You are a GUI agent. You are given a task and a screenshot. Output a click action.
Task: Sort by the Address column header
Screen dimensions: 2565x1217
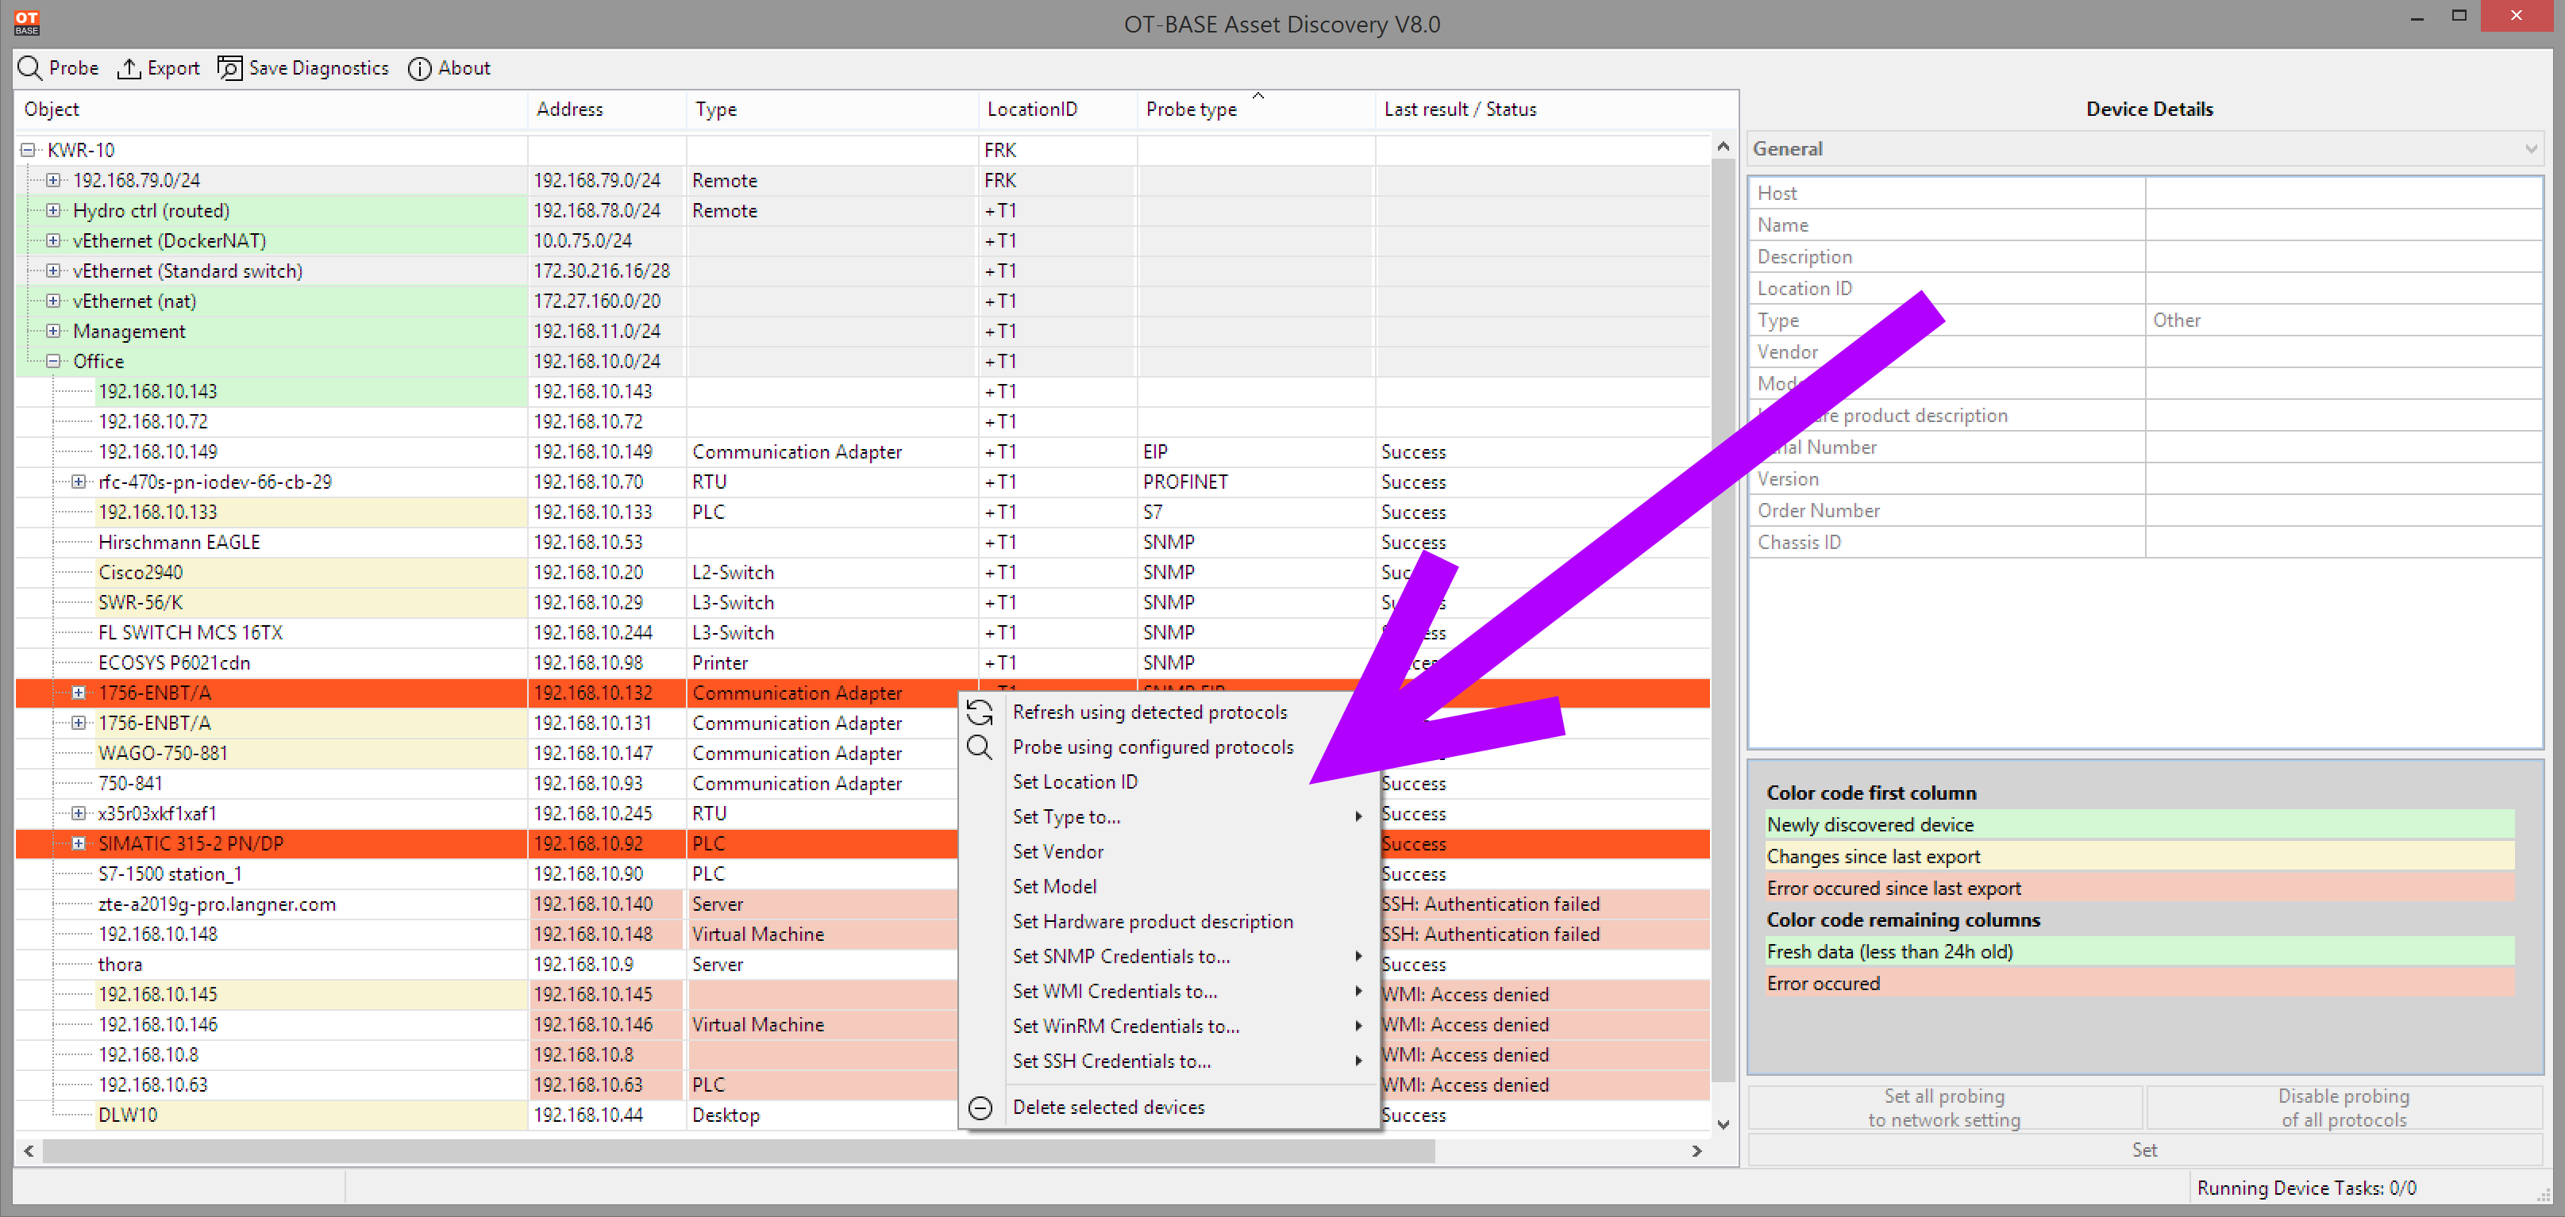[x=607, y=109]
